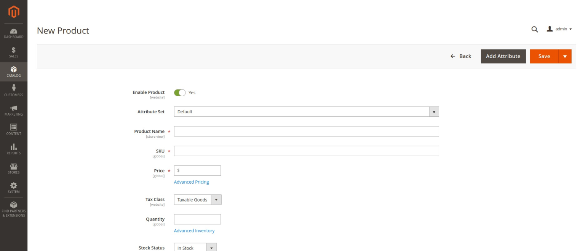The width and height of the screenshot is (585, 251).
Task: Click the Price label
Action: (x=159, y=171)
